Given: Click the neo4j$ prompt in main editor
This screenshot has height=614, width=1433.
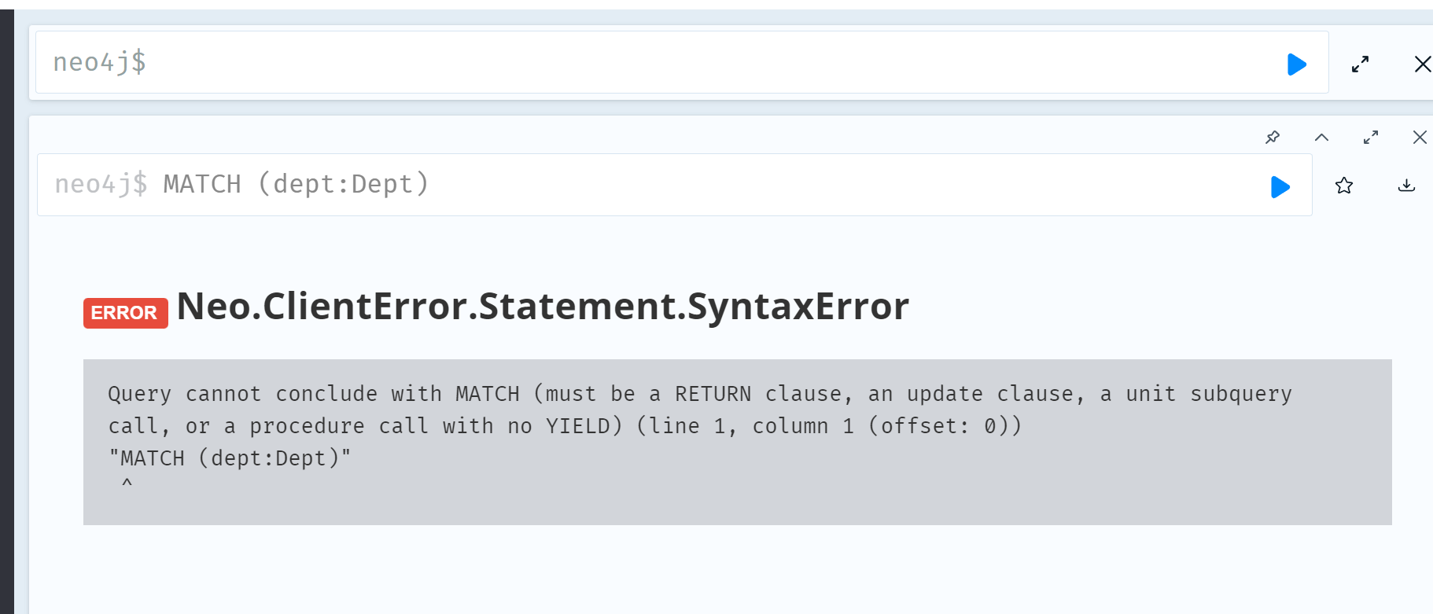Looking at the screenshot, I should click(x=99, y=62).
